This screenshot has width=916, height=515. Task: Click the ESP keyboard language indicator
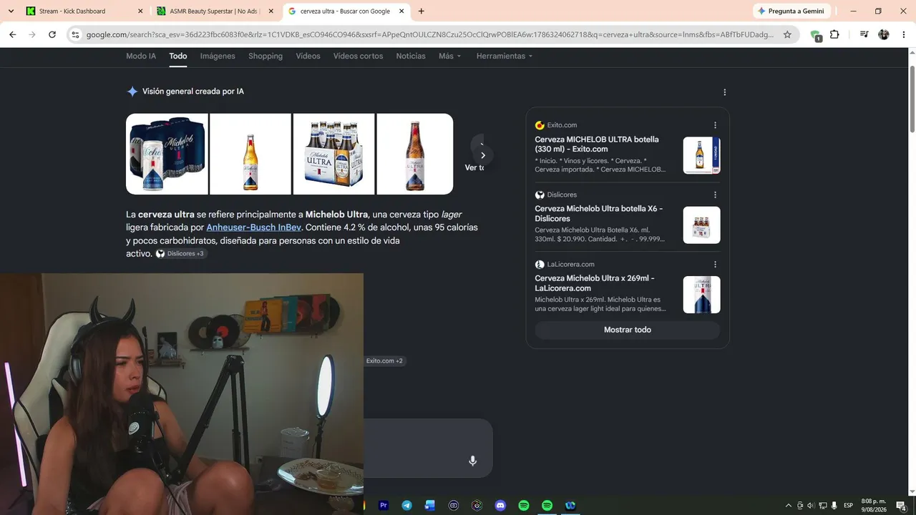point(848,506)
